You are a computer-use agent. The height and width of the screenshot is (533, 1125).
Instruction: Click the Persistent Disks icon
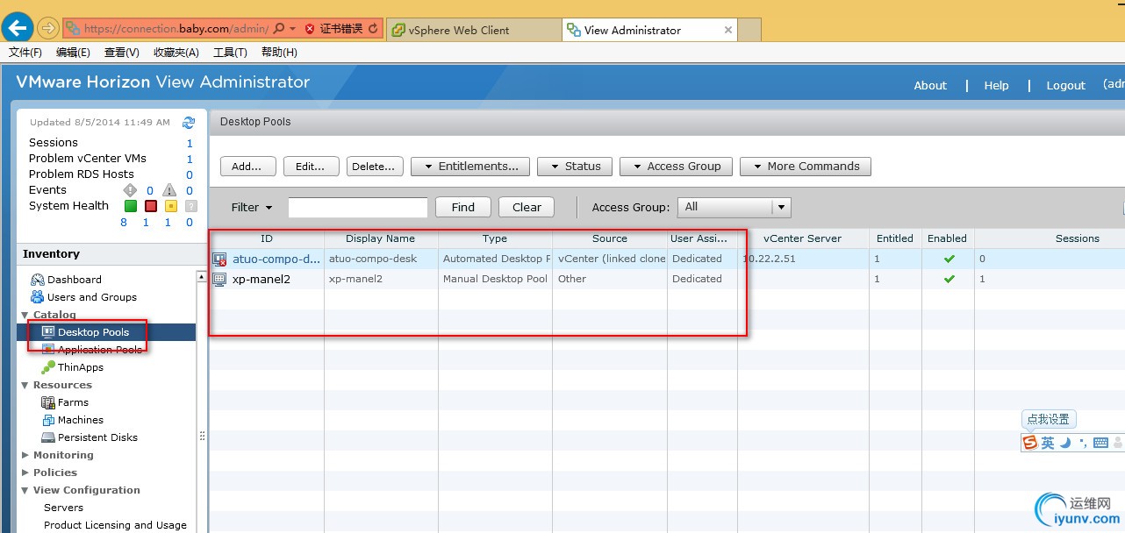click(48, 437)
